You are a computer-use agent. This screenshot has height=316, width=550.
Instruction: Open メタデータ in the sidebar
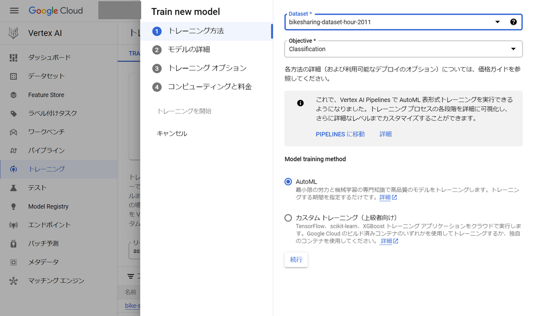tap(59, 262)
